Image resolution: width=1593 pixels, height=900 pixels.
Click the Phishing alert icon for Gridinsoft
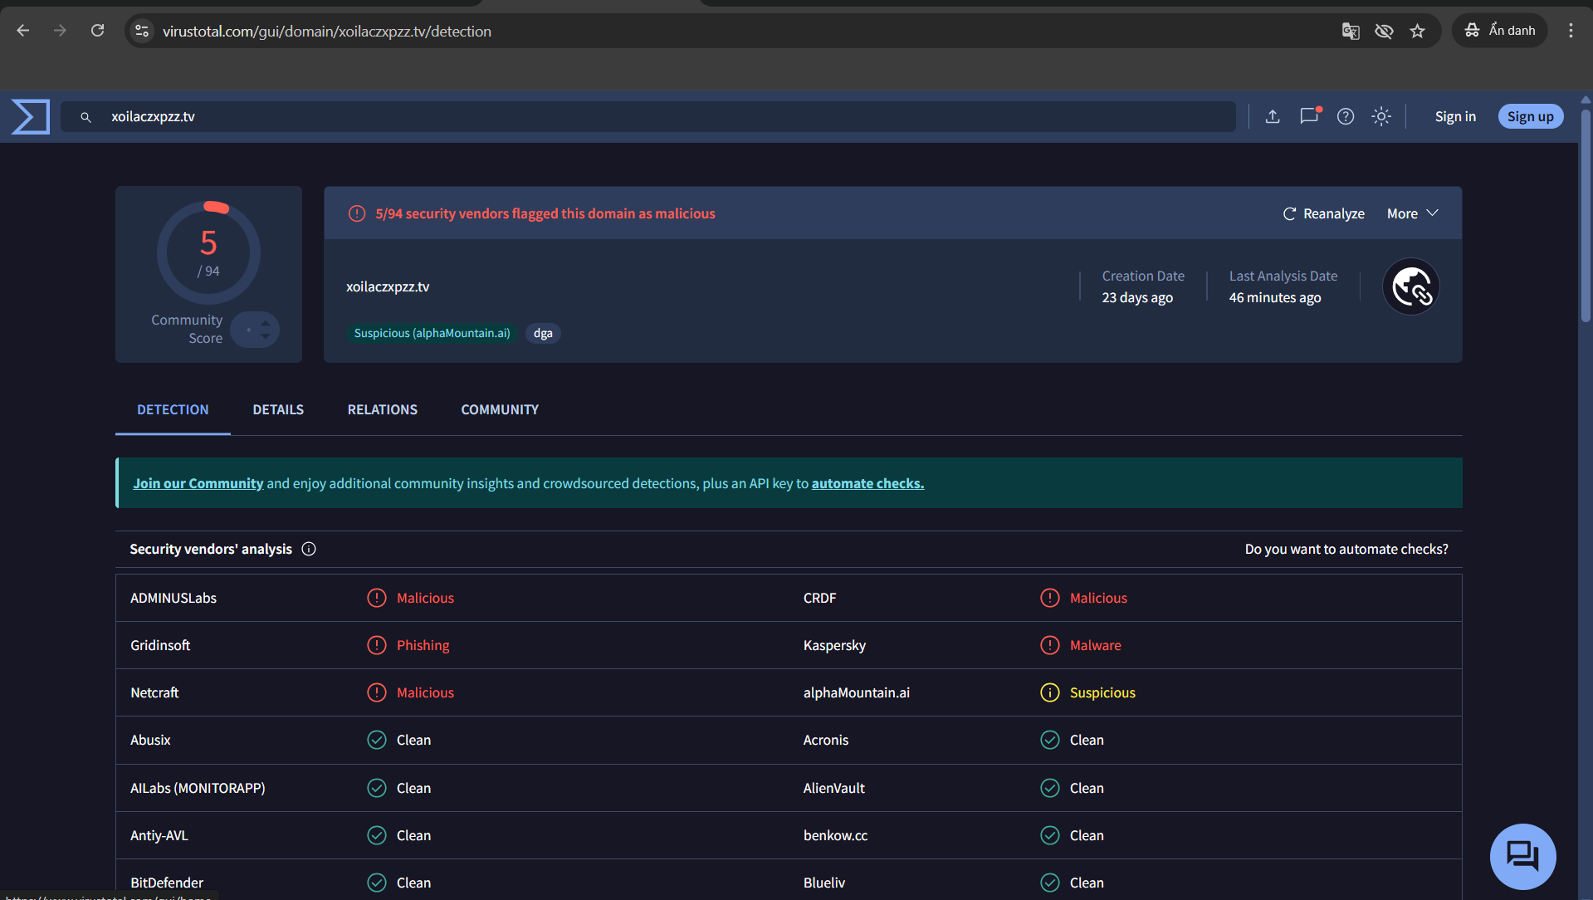377,645
